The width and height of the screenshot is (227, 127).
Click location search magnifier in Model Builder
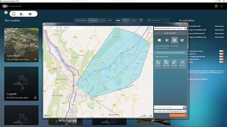coord(185,28)
